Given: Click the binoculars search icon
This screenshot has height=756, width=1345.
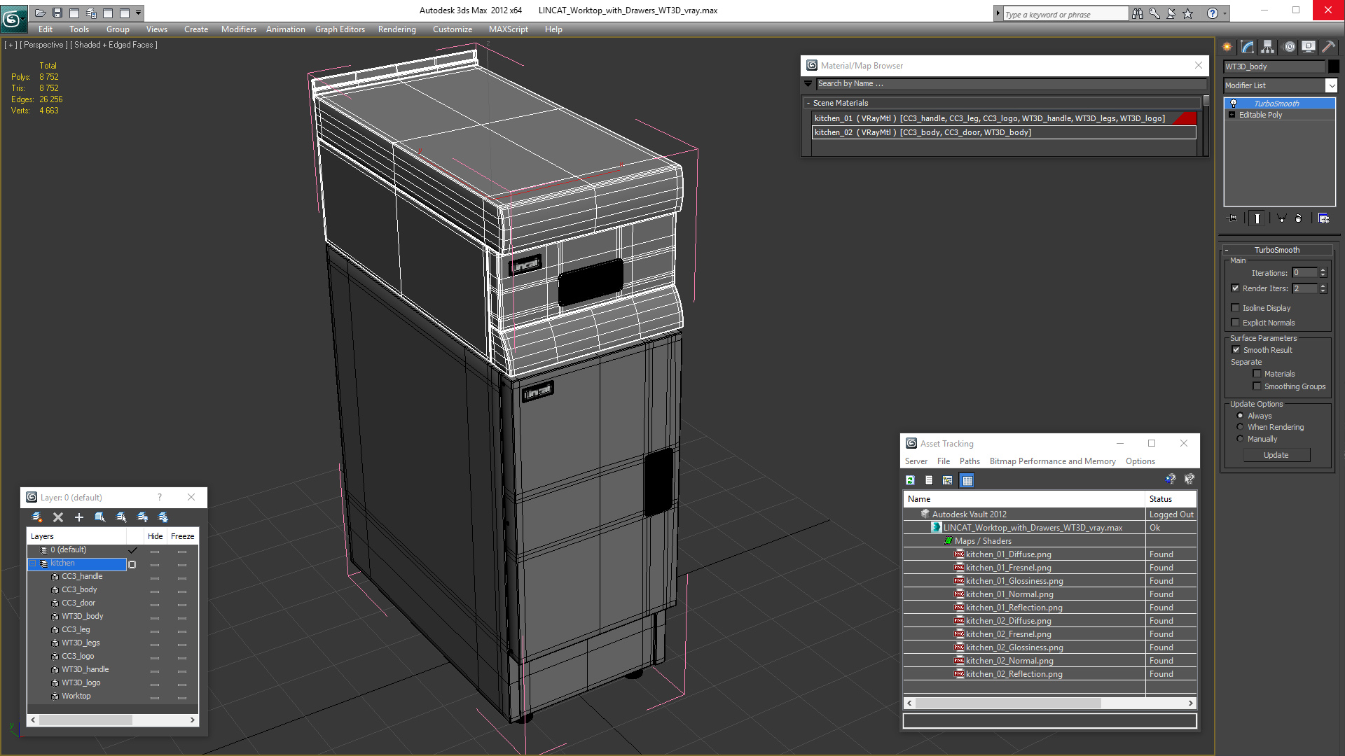Looking at the screenshot, I should tap(1138, 13).
